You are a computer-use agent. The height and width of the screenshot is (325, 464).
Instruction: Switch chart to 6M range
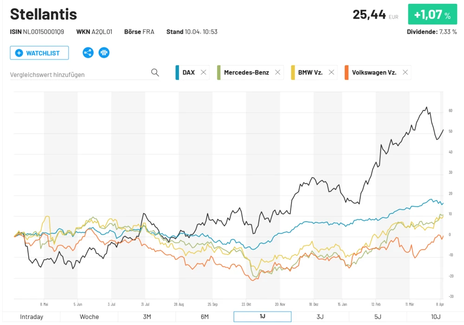click(x=205, y=317)
